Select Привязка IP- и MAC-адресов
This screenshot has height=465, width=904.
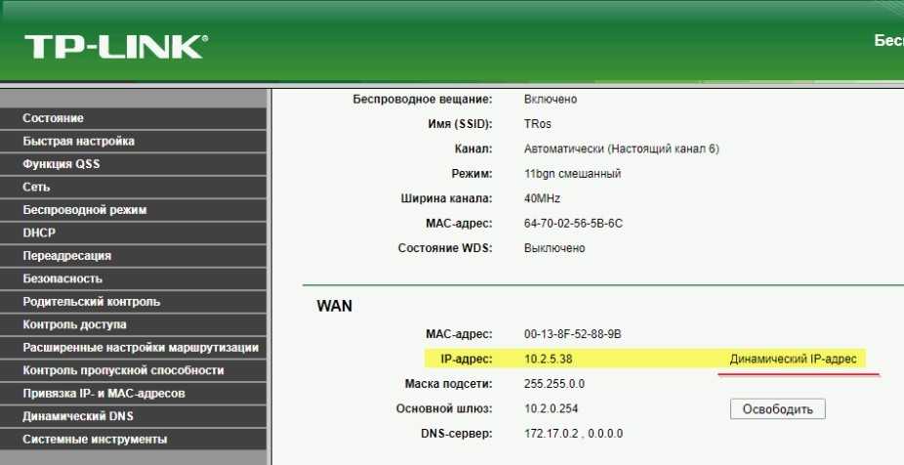pyautogui.click(x=103, y=394)
